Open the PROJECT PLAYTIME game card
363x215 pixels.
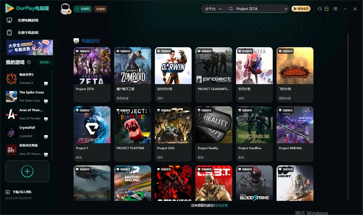tap(132, 134)
